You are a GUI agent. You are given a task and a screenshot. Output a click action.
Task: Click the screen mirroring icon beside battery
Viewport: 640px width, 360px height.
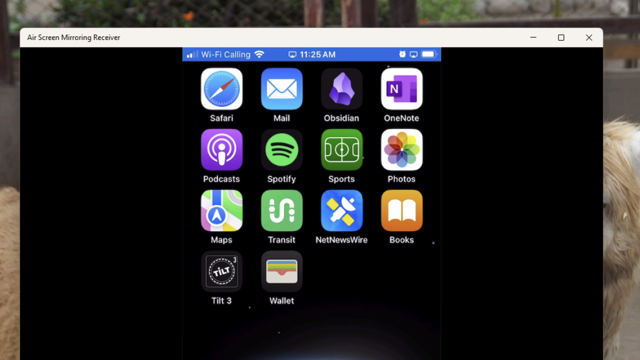coord(413,54)
